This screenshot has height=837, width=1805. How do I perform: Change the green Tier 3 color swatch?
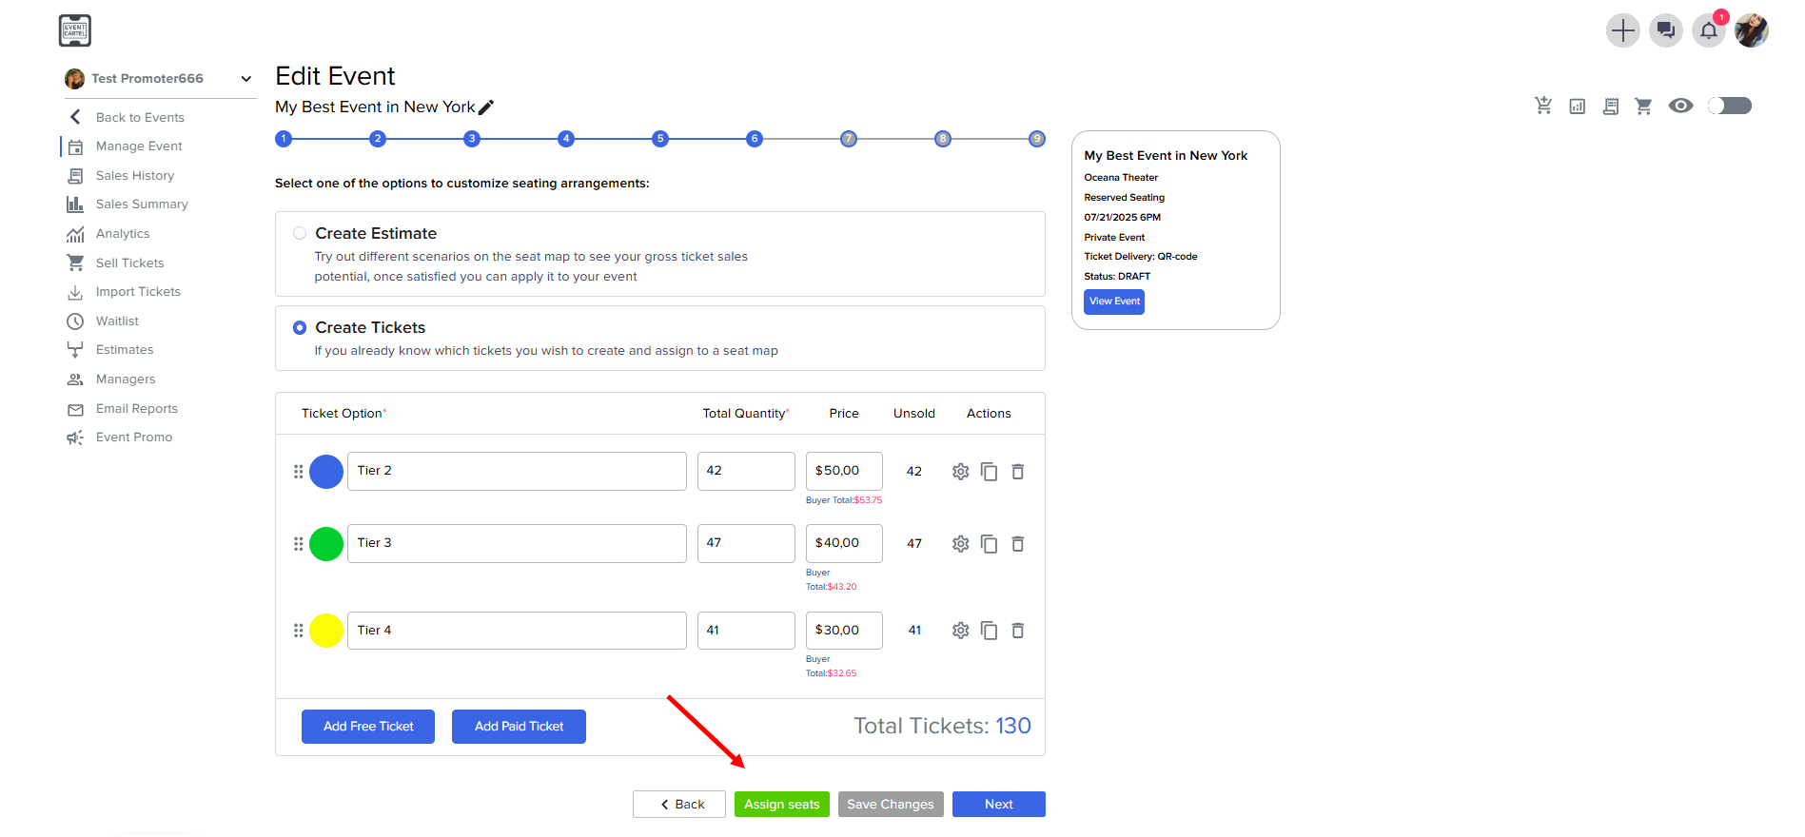pyautogui.click(x=326, y=544)
